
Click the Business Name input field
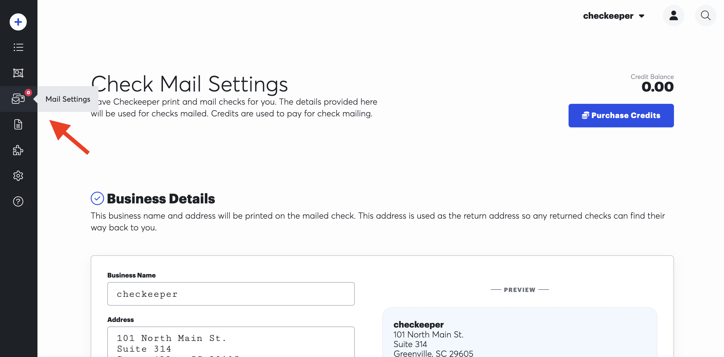231,294
